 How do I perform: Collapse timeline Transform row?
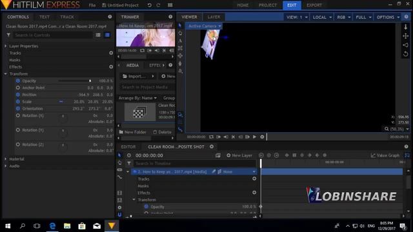(x=134, y=200)
